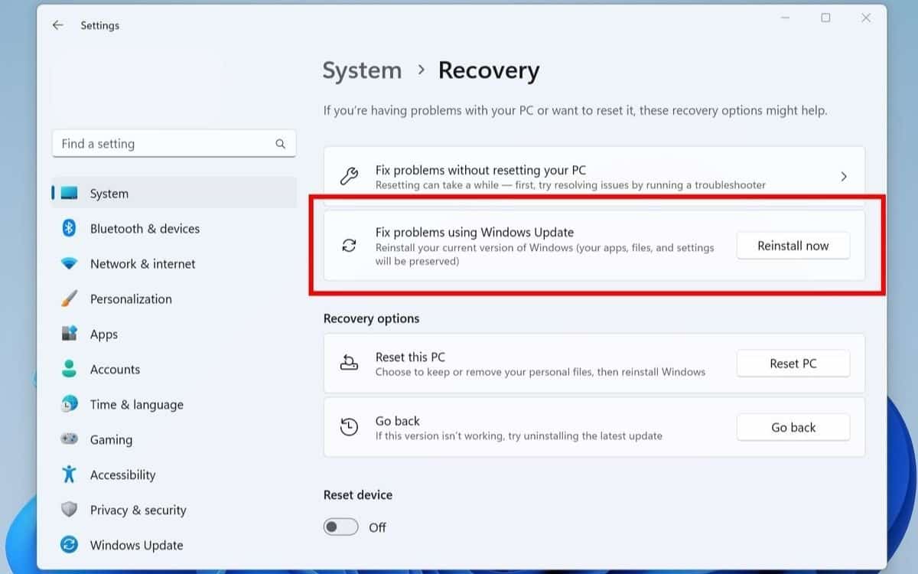The height and width of the screenshot is (574, 918).
Task: Click the Reset this PC title text
Action: (x=410, y=357)
